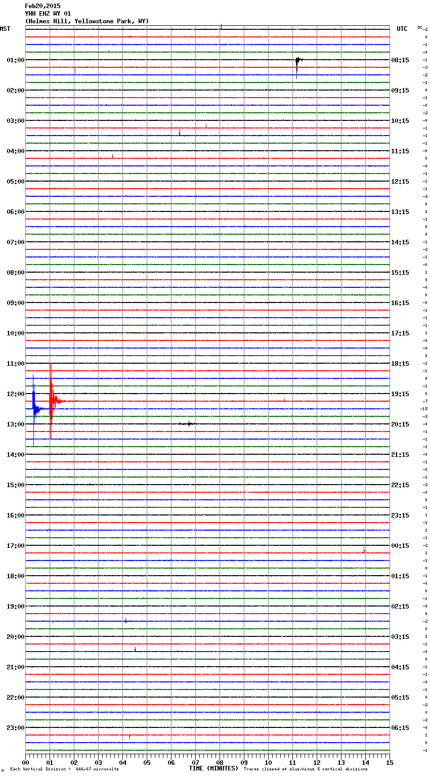The height and width of the screenshot is (776, 430).
Task: Click the MST timezone label
Action: 5,29
